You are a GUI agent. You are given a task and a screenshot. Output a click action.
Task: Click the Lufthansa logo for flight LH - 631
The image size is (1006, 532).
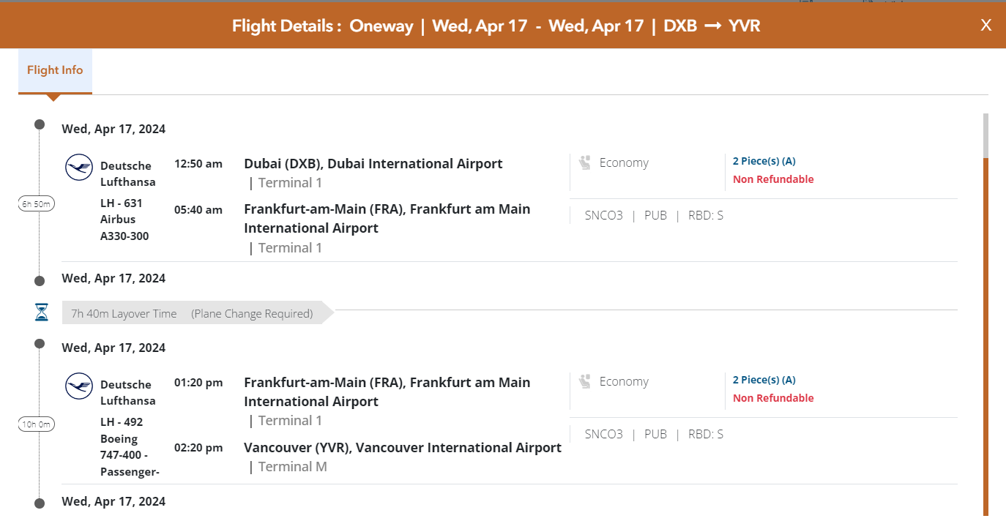[x=79, y=168]
